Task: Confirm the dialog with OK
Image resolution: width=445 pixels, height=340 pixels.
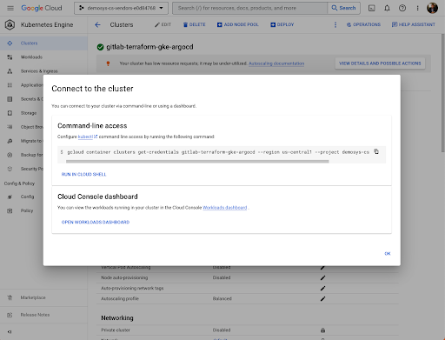Action: pos(388,254)
